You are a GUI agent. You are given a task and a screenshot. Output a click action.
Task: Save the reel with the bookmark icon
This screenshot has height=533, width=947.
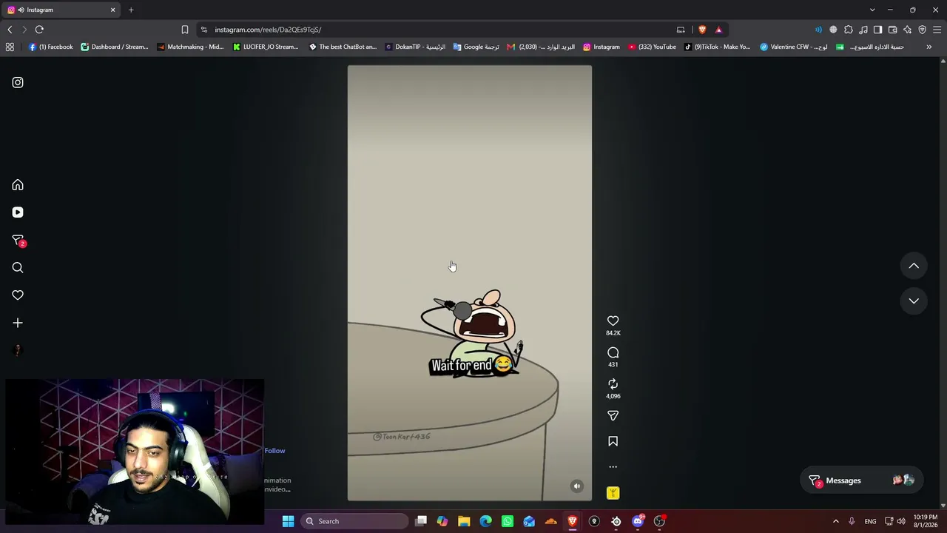[613, 441]
